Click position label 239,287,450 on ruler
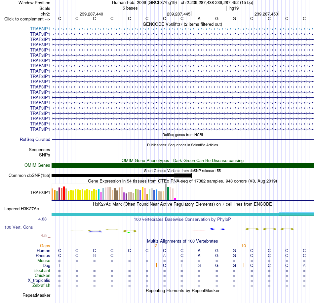The width and height of the screenshot is (314, 303). tap(266, 14)
